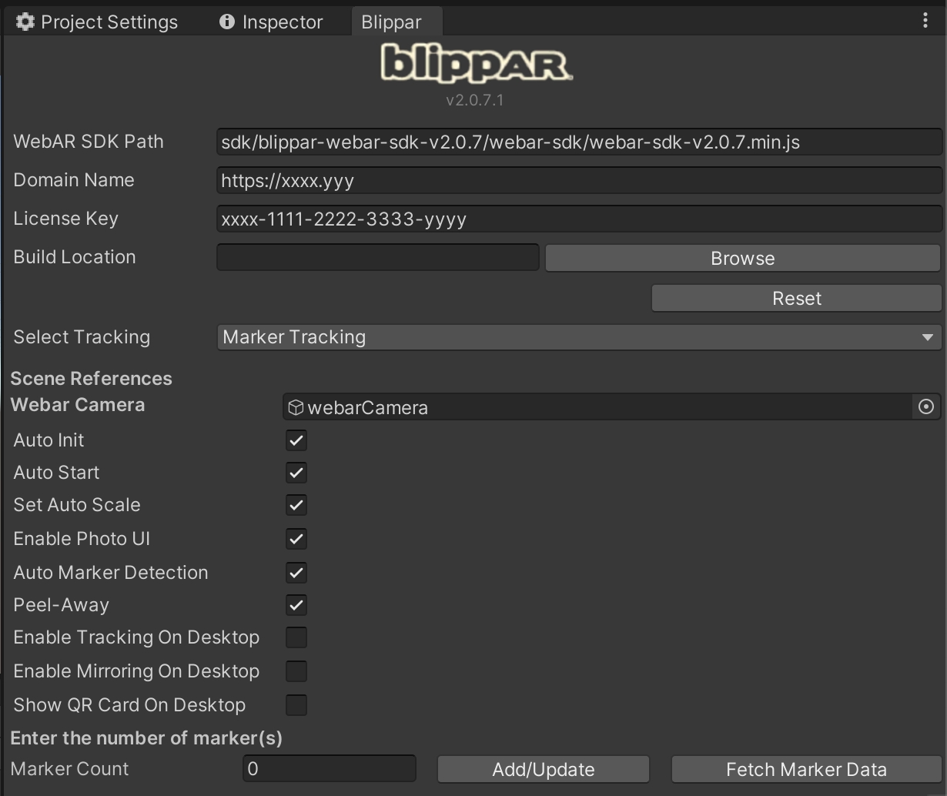947x796 pixels.
Task: Click the object picker icon for Webar Camera
Action: [925, 406]
